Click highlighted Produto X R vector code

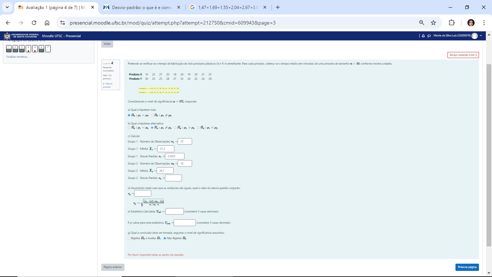coord(159,88)
